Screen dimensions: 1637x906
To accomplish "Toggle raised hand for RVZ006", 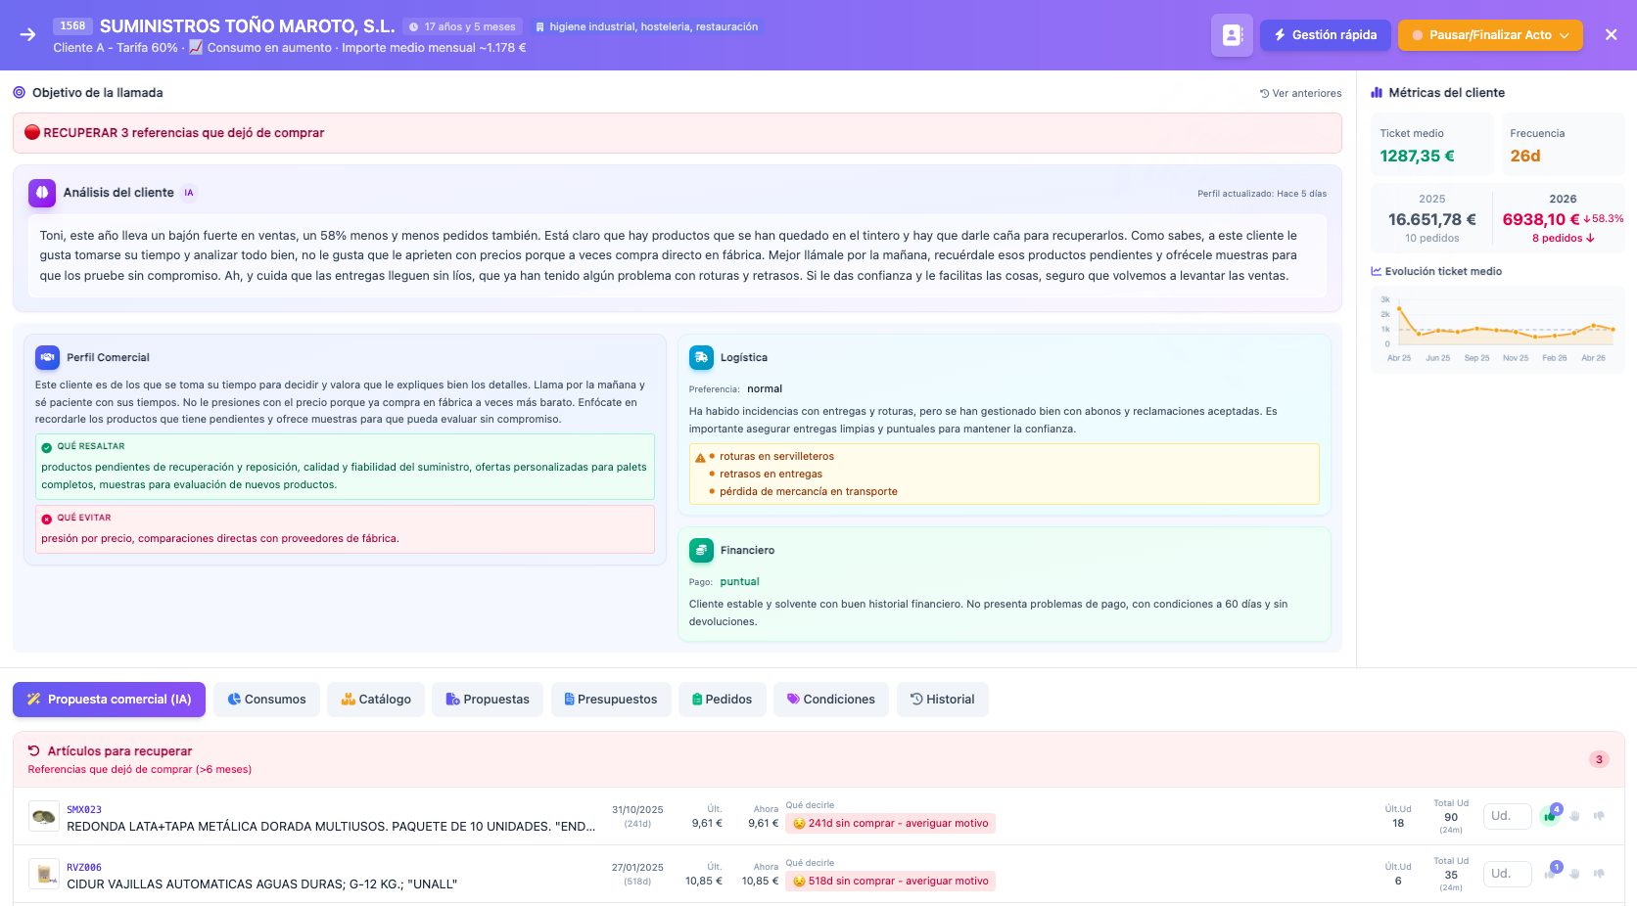I will (x=1575, y=874).
